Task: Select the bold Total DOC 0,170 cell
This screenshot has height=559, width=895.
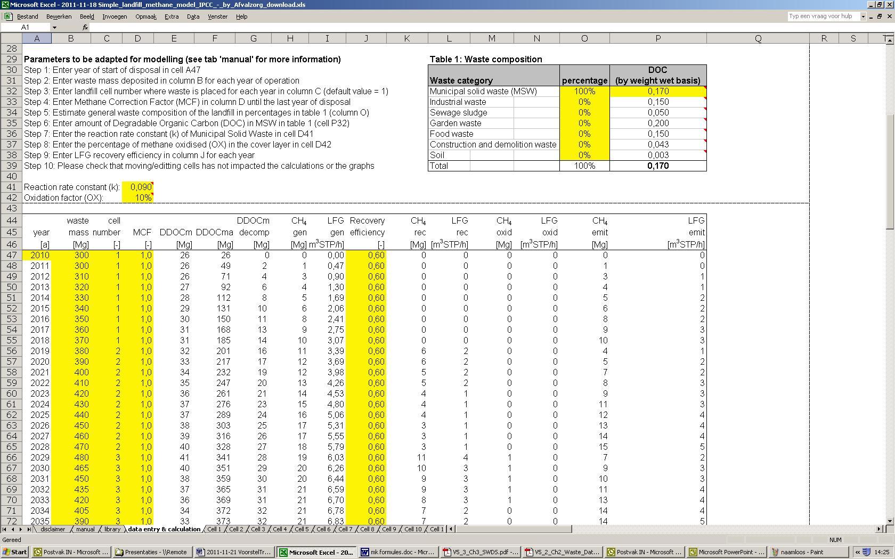Action: [658, 166]
